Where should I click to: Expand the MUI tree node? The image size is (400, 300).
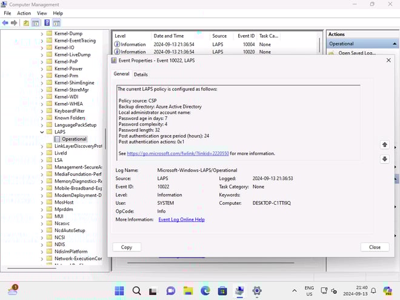pyautogui.click(x=42, y=216)
